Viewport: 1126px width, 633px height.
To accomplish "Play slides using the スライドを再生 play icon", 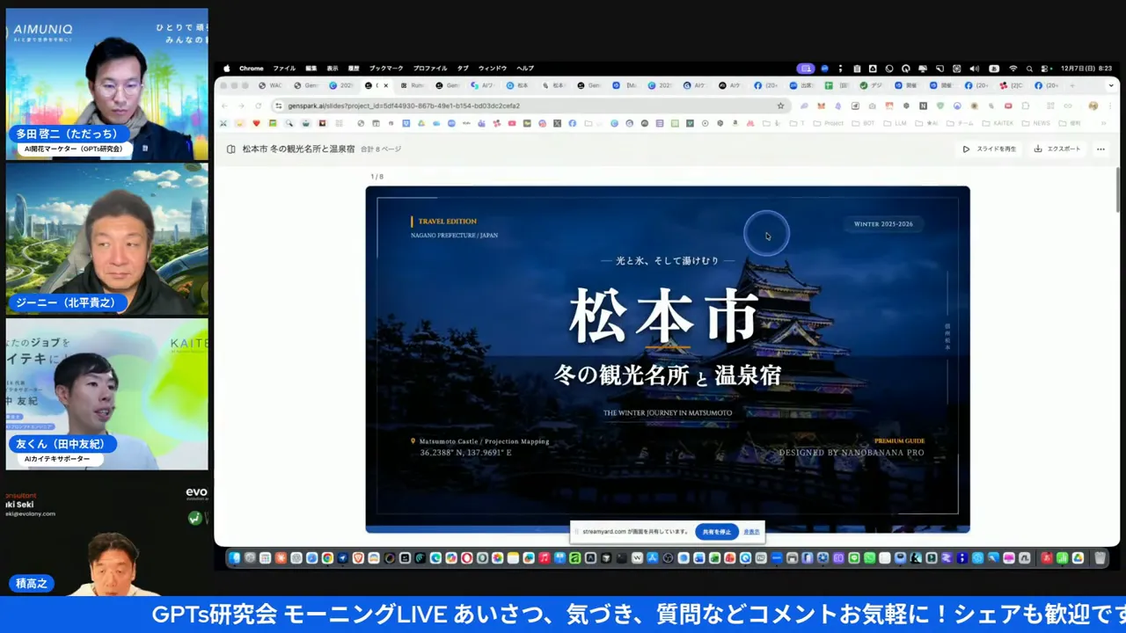I will (966, 149).
